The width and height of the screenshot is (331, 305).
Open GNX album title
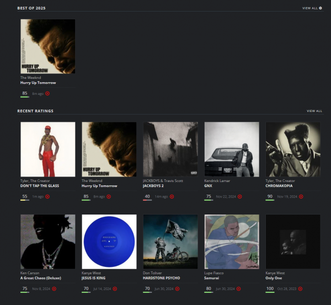click(208, 186)
